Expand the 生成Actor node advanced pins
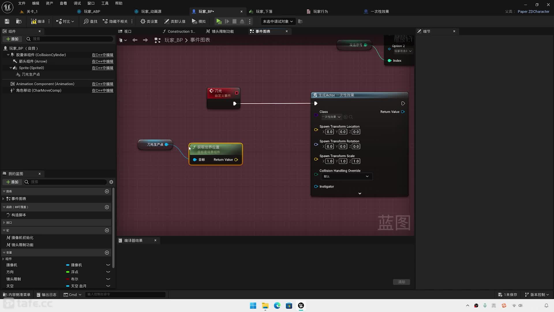Screen dimensions: 554x312 pyautogui.click(x=360, y=194)
